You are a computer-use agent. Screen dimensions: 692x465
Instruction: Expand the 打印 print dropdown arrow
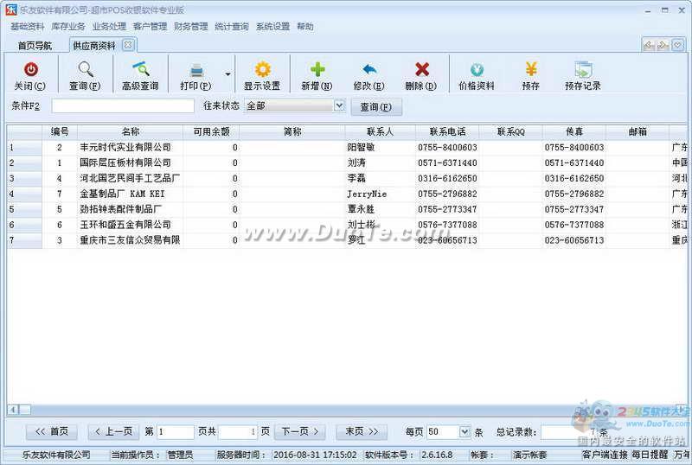pos(228,75)
